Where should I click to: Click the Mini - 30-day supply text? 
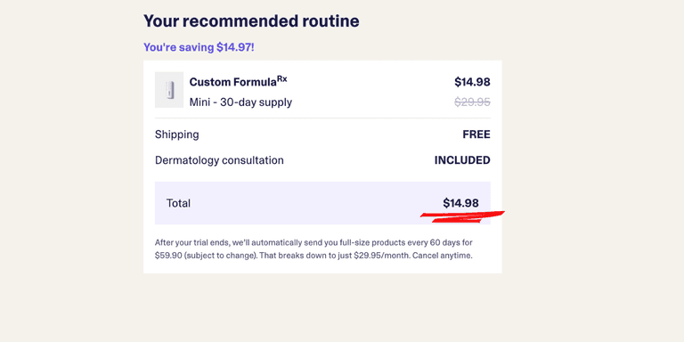[x=240, y=102]
